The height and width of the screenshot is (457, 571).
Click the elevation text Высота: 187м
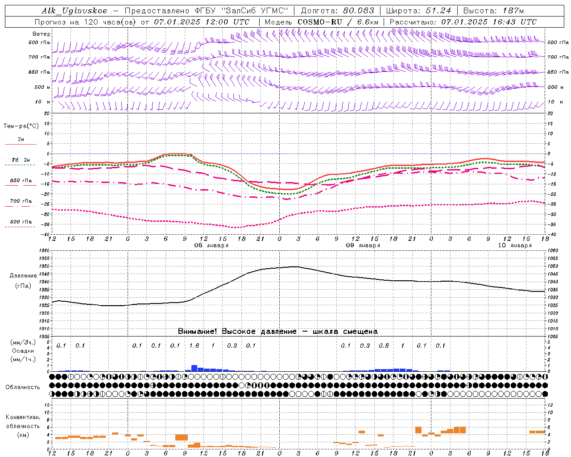point(493,11)
